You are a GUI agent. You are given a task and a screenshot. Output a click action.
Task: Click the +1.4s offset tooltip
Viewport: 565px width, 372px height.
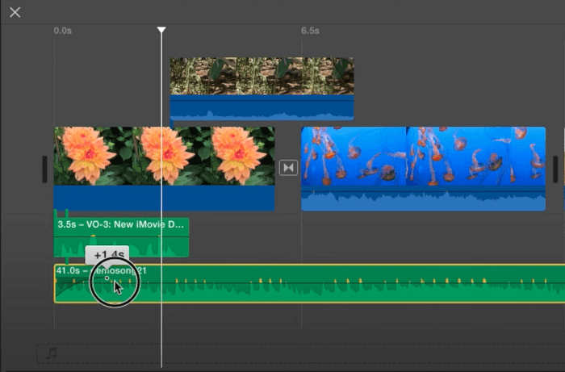click(107, 255)
